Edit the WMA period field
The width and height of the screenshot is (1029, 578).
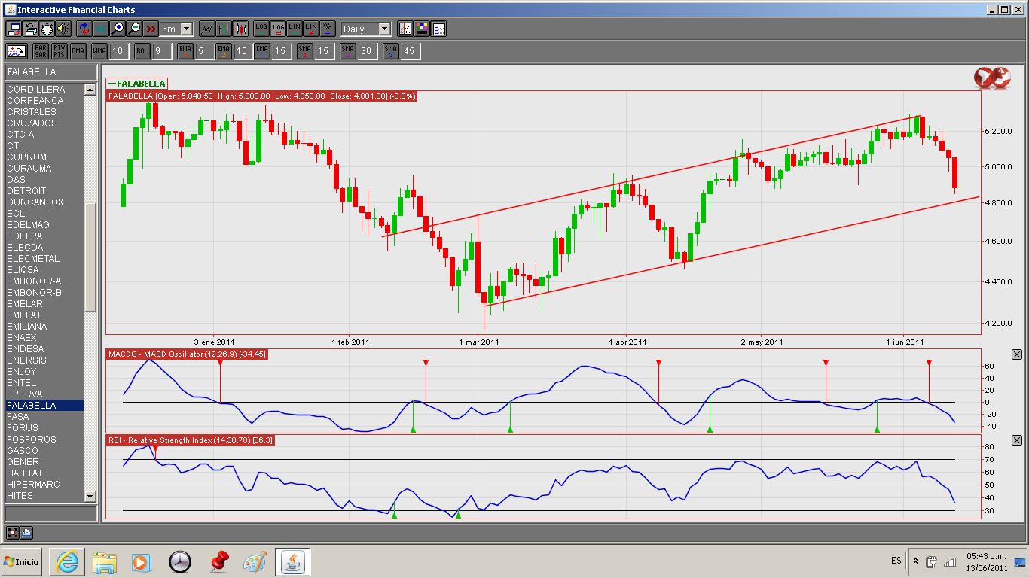tap(118, 51)
